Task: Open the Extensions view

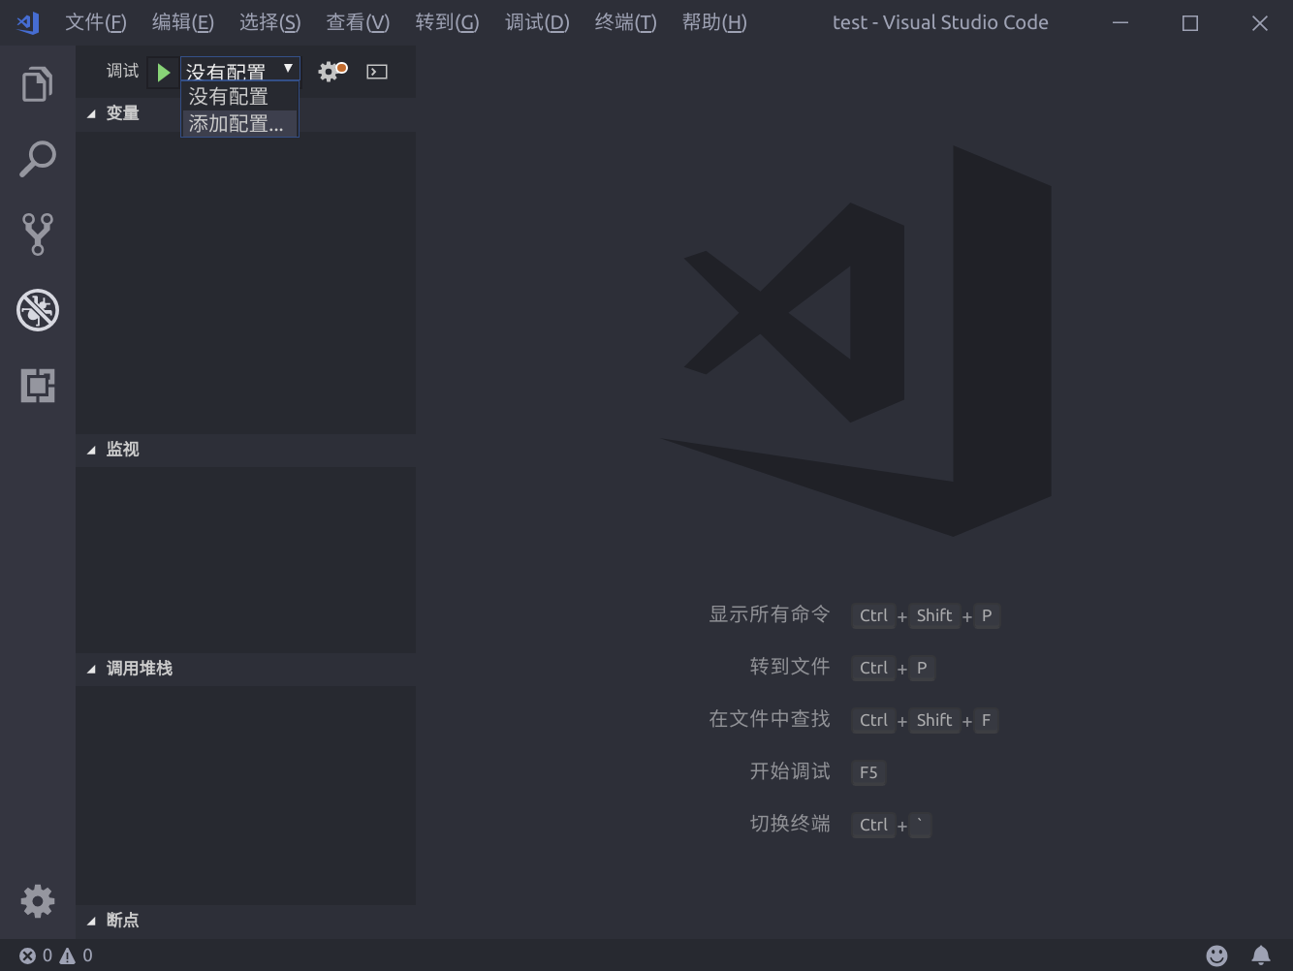Action: pyautogui.click(x=37, y=385)
